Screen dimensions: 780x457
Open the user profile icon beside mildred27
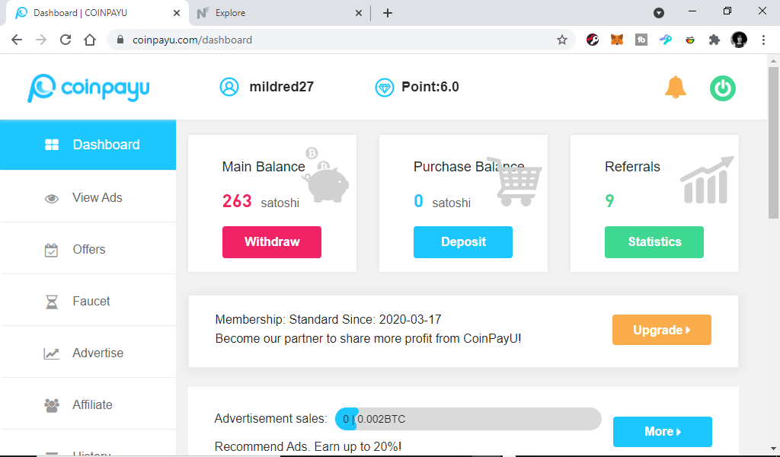click(x=229, y=87)
